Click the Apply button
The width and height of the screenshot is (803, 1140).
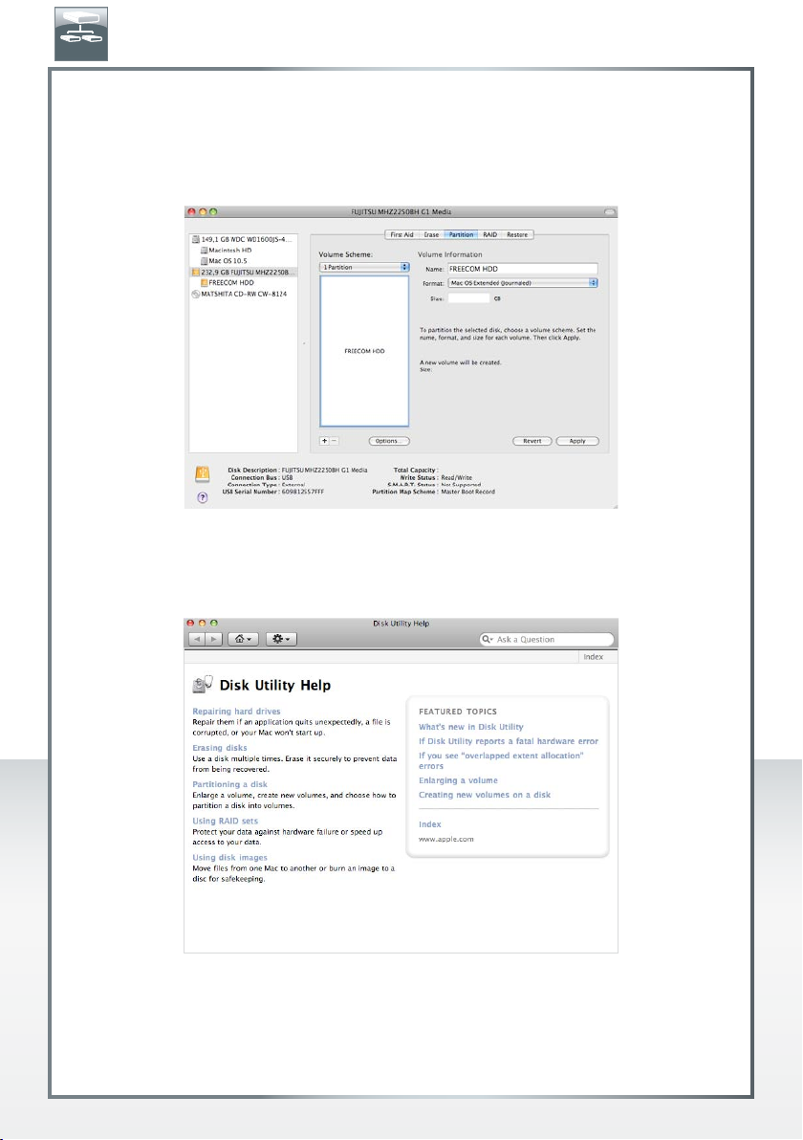[x=577, y=441]
